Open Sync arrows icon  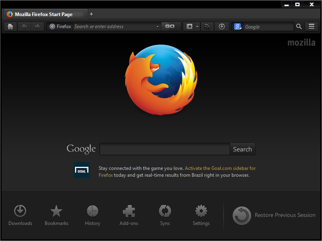165,215
